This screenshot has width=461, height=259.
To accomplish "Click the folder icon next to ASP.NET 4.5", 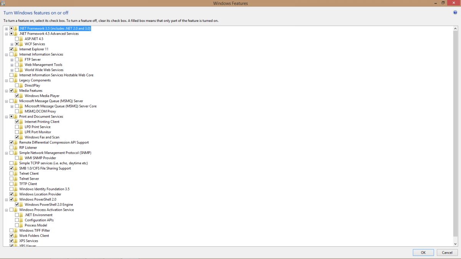I will (x=22, y=39).
